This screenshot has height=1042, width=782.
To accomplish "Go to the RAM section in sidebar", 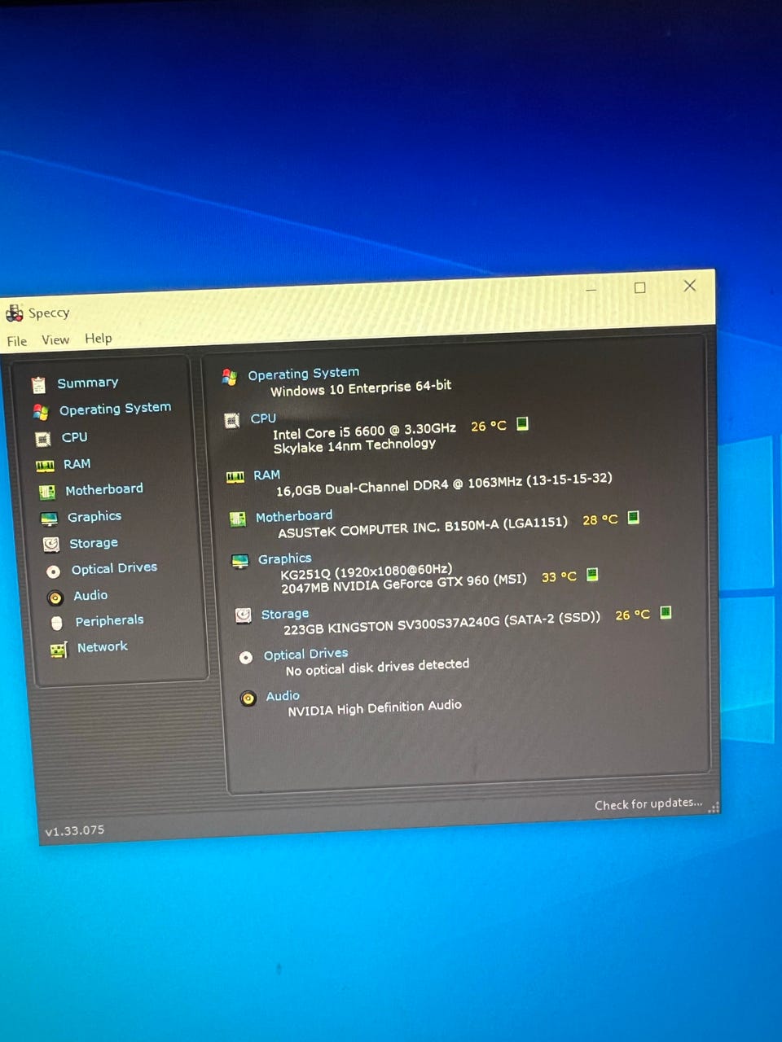I will click(77, 464).
